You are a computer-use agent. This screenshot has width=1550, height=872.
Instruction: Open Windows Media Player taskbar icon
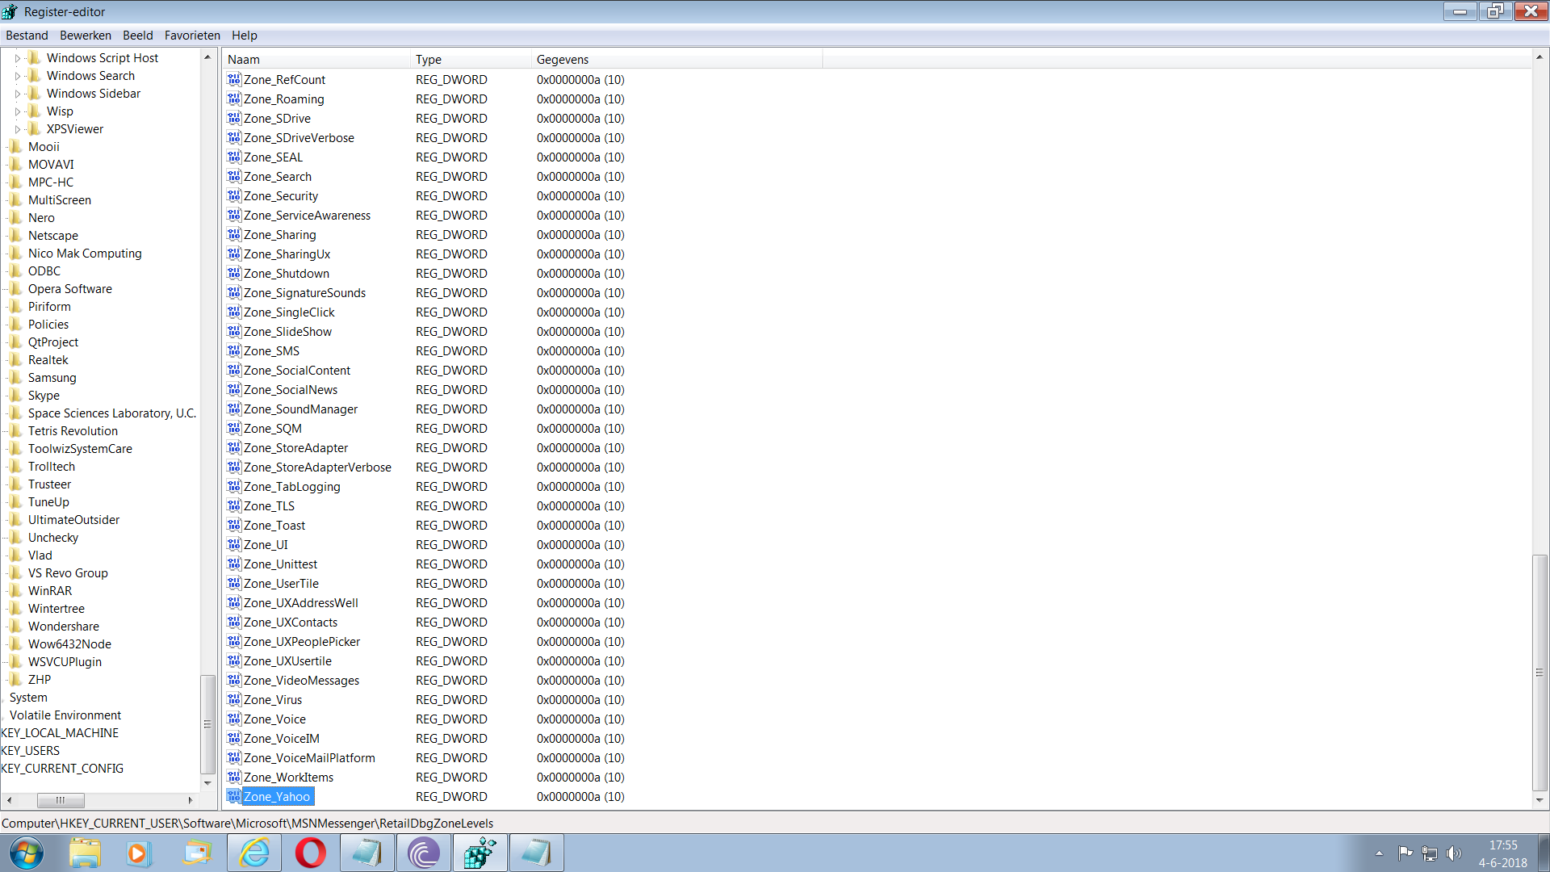139,853
